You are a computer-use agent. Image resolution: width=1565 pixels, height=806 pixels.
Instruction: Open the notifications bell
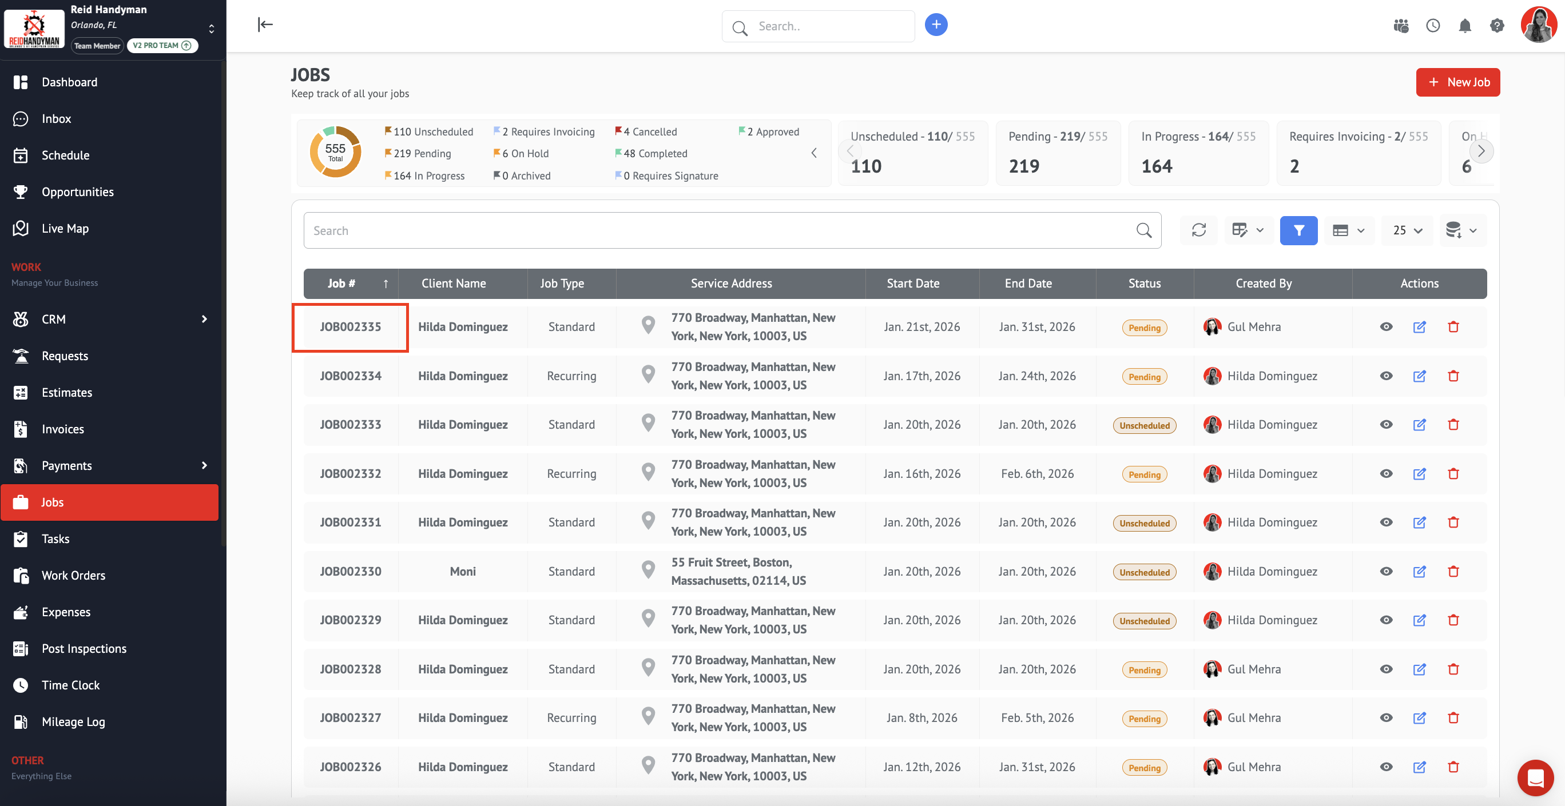point(1465,26)
